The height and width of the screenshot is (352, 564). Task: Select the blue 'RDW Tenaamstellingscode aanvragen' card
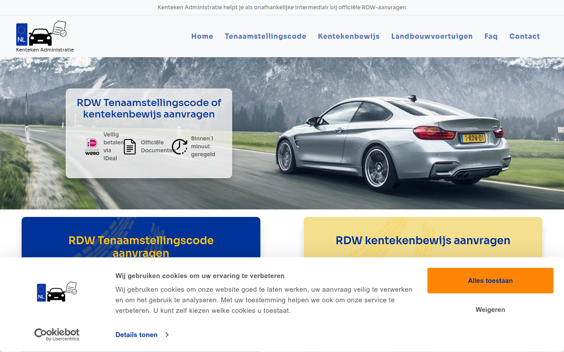(x=141, y=237)
